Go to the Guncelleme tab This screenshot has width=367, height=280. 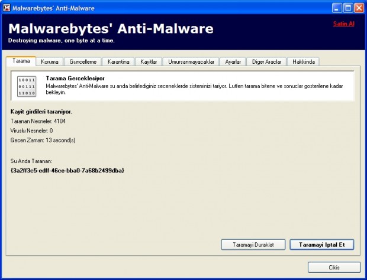84,61
